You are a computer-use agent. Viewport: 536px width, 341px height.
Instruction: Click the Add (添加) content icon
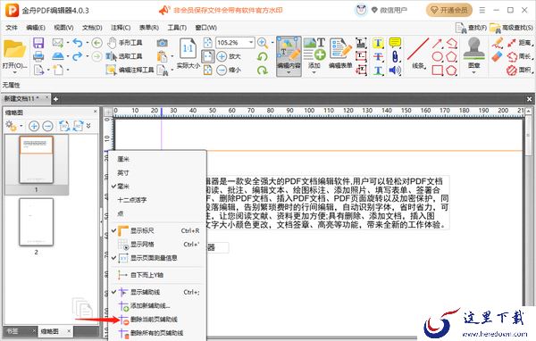click(314, 50)
